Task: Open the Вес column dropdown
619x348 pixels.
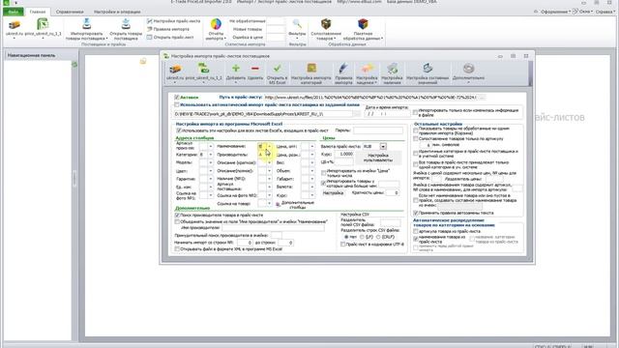Action: pyautogui.click(x=311, y=162)
